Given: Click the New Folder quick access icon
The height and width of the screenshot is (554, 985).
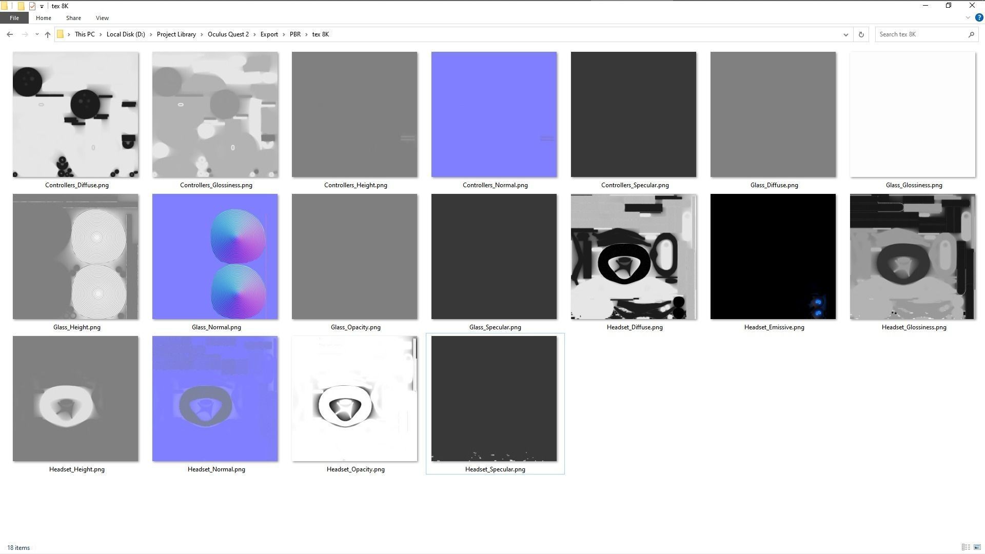Looking at the screenshot, I should pyautogui.click(x=21, y=6).
